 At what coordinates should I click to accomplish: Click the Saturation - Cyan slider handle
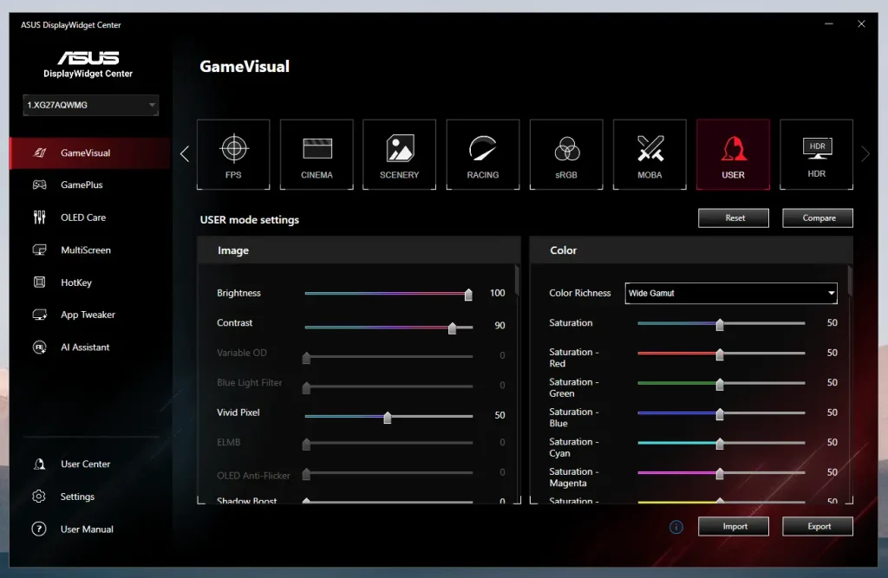[x=720, y=444]
